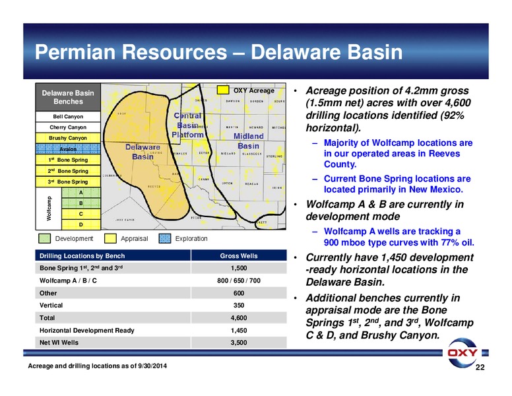Viewport: 512px width, 396px height.
Task: Click the green Development legend swatch
Action: (x=45, y=239)
